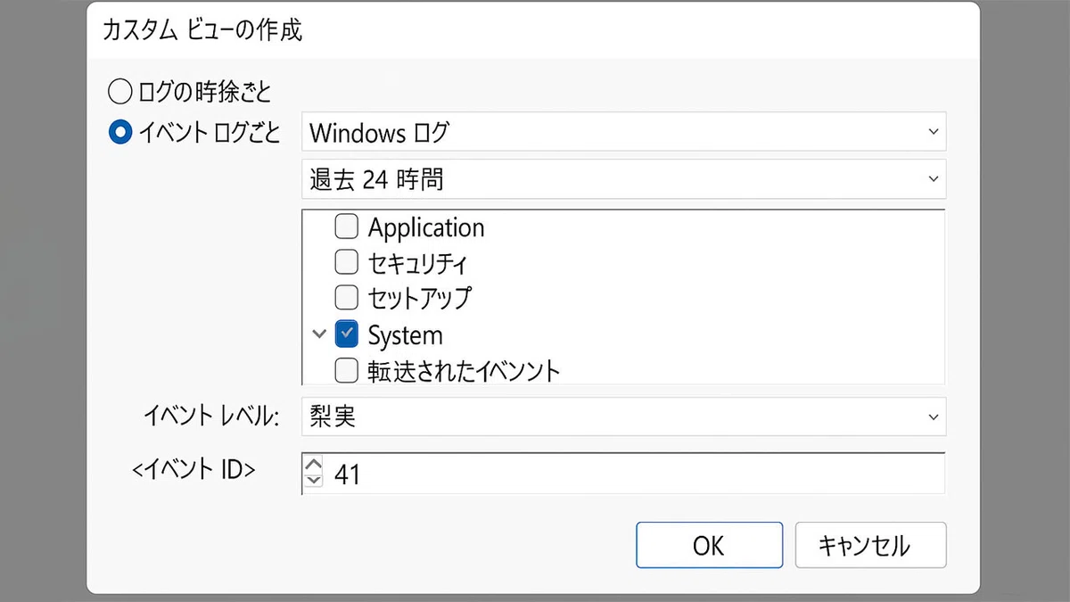Uncheck the System checkbox
The image size is (1070, 602).
click(346, 334)
